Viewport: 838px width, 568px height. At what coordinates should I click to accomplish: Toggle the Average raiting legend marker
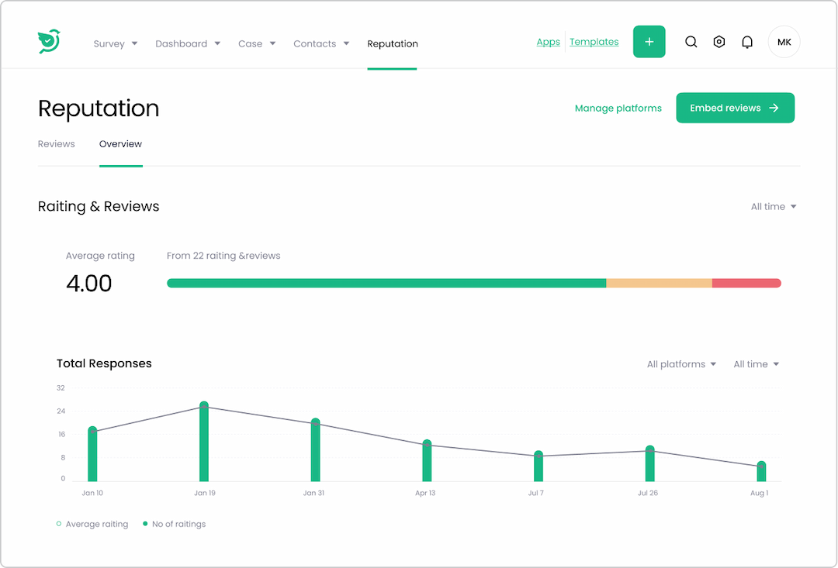coord(59,525)
